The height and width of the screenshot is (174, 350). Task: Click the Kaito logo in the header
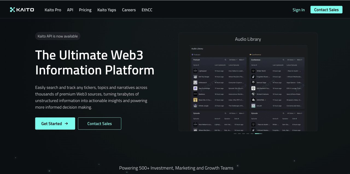(x=22, y=10)
